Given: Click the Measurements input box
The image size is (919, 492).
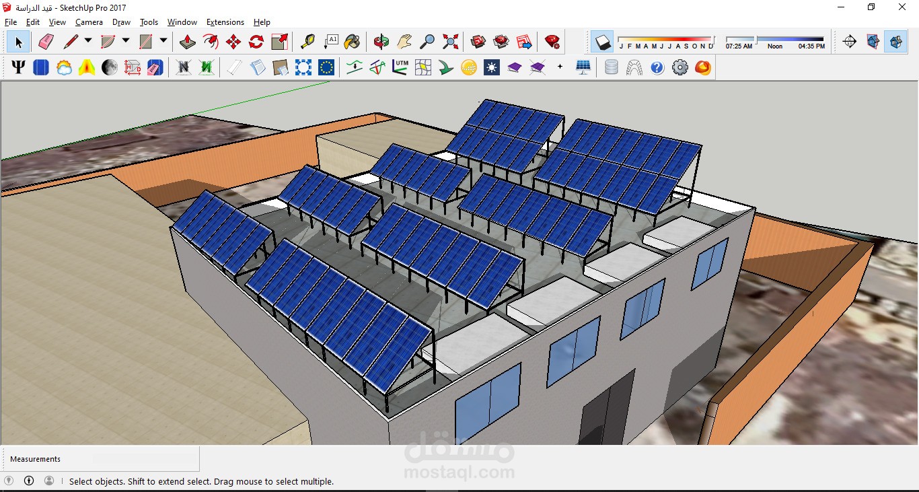Looking at the screenshot, I should coord(147,459).
